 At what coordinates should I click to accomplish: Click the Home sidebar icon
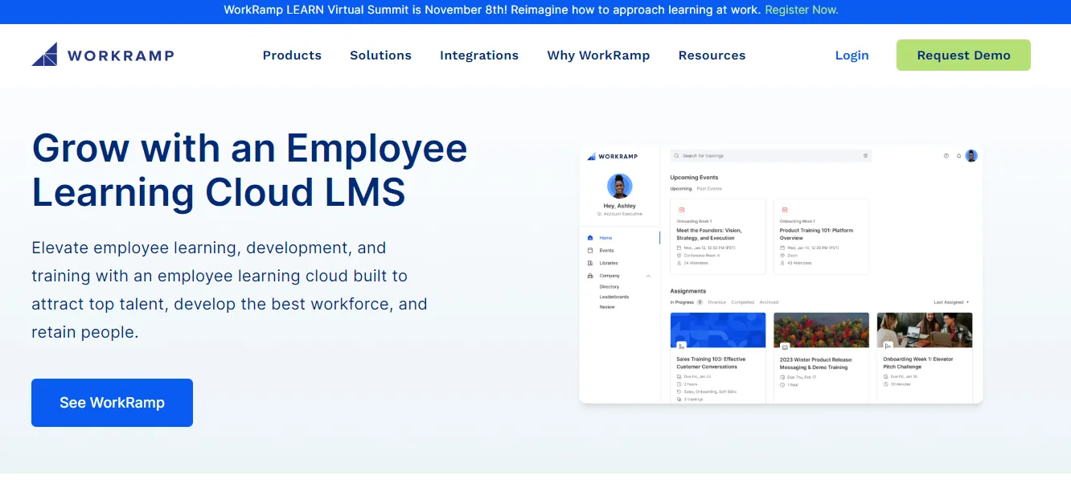(x=590, y=238)
